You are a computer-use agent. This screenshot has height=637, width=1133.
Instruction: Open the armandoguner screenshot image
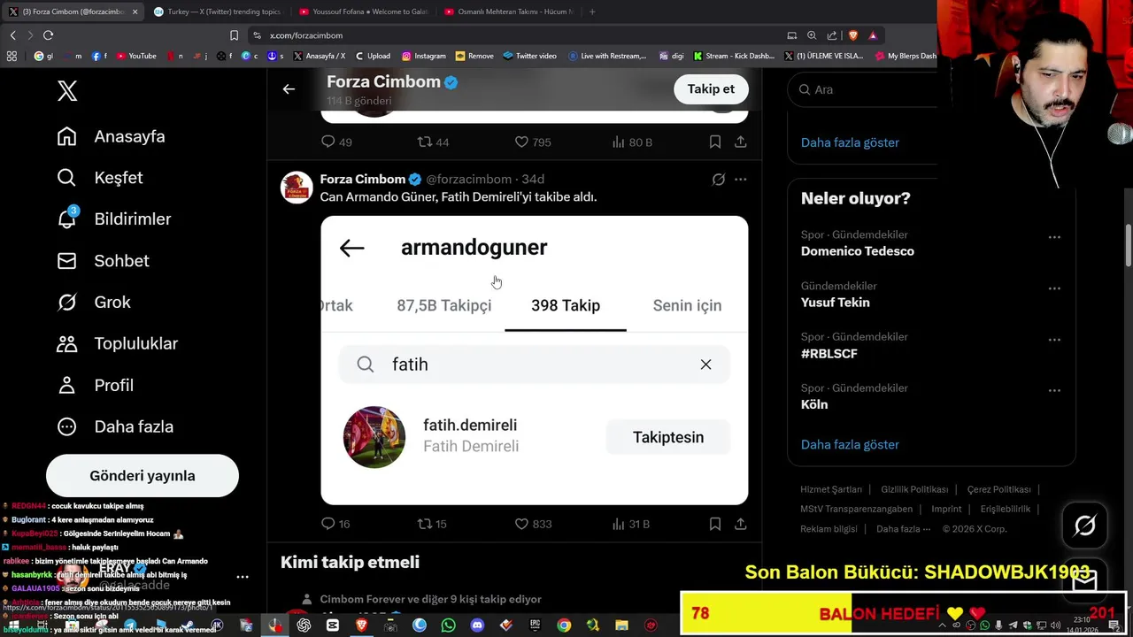(534, 360)
